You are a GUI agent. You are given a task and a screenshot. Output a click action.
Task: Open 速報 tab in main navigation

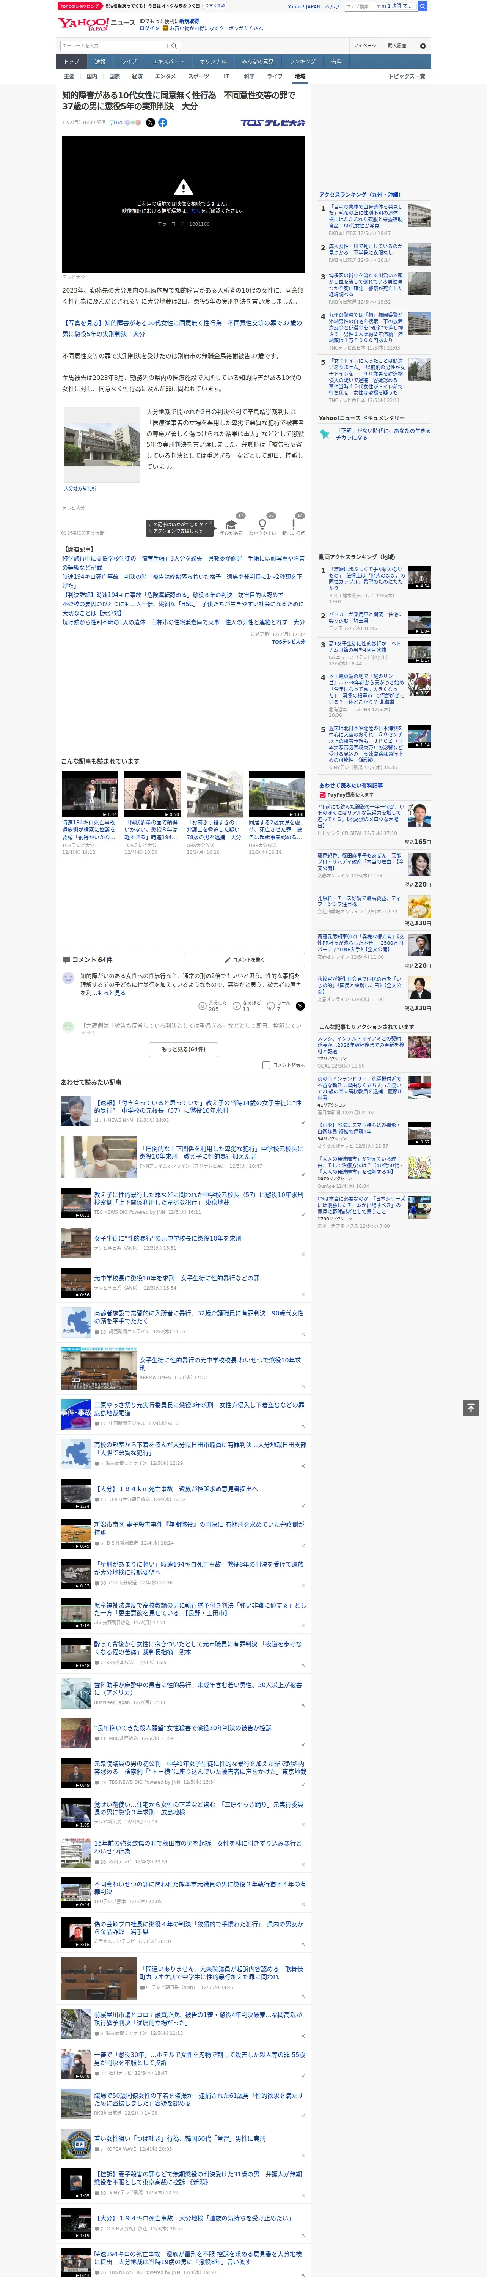(100, 62)
